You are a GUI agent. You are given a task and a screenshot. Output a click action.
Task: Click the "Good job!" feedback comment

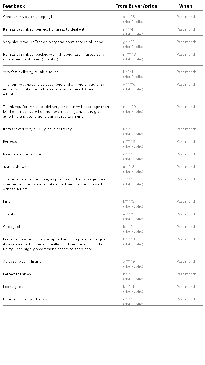click(x=12, y=227)
